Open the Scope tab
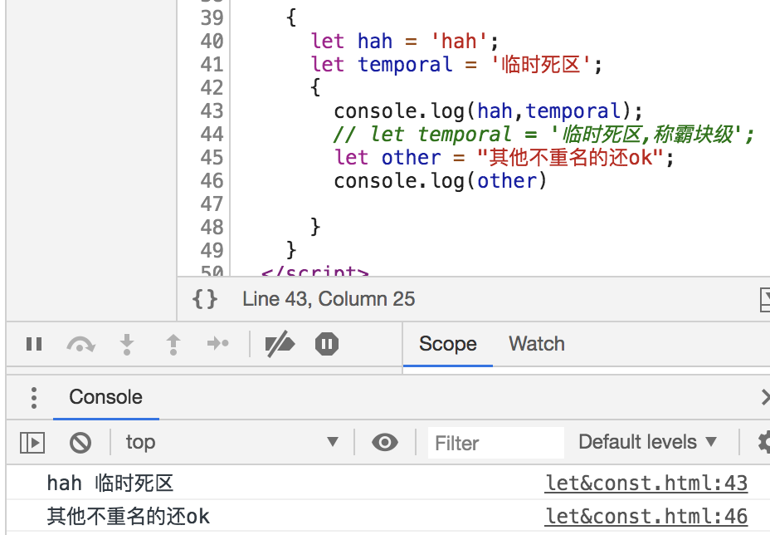770x535 pixels. coord(448,344)
